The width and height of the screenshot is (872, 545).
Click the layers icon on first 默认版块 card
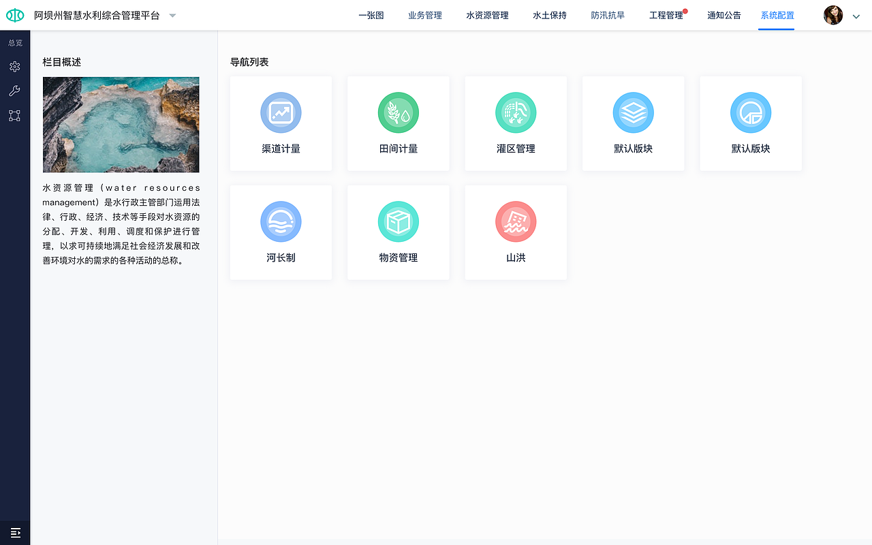pyautogui.click(x=633, y=112)
